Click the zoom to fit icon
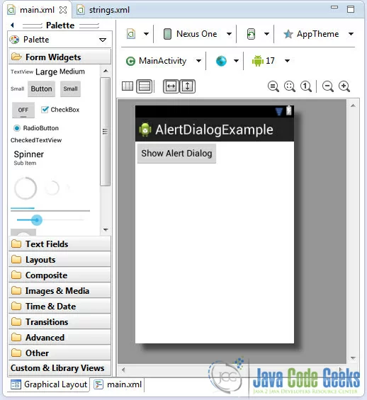367x400 pixels. tap(290, 86)
